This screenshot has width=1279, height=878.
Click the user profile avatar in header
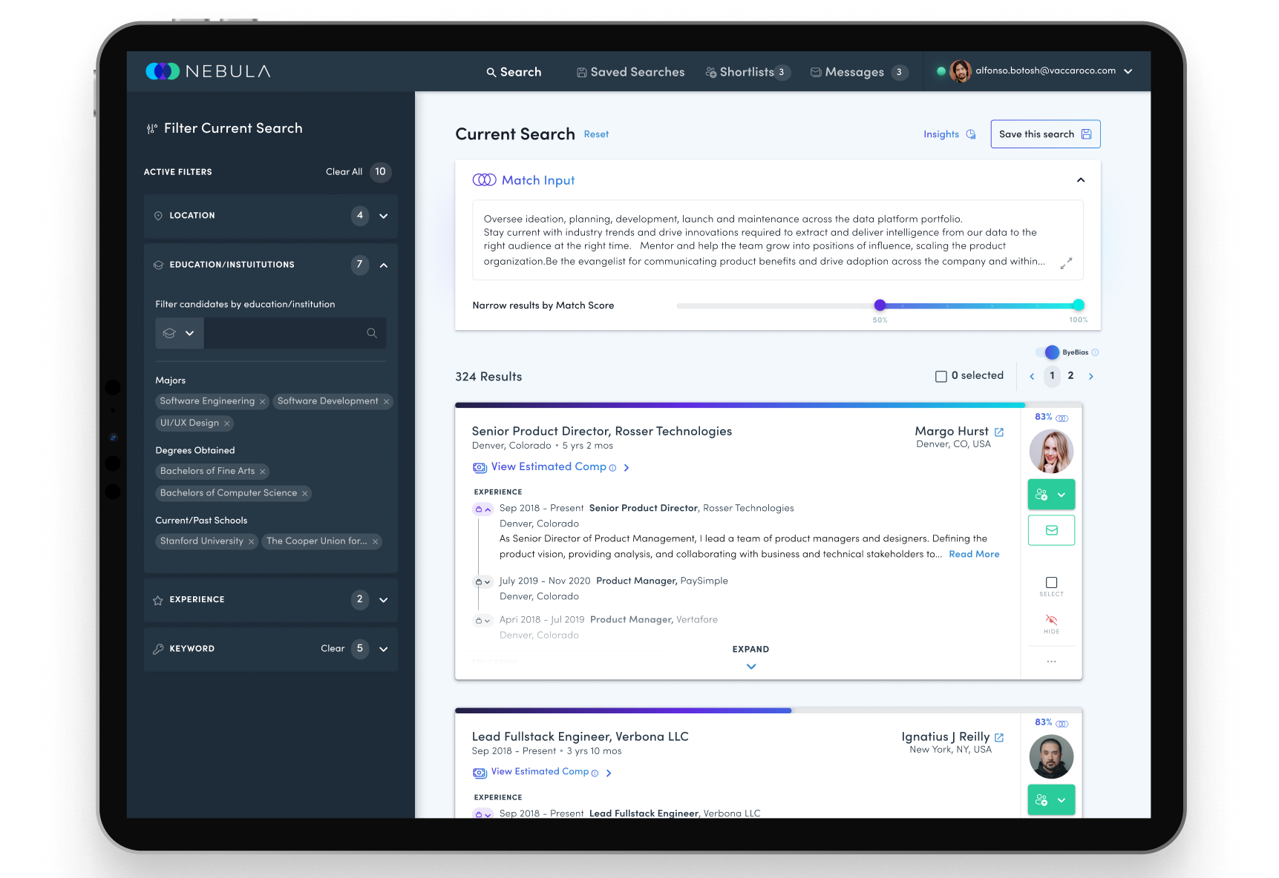(961, 71)
